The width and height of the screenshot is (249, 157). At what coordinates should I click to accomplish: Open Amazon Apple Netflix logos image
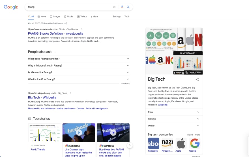pyautogui.click(x=190, y=39)
